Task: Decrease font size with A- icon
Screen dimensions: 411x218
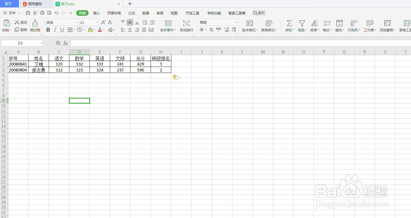Action: tap(110, 22)
